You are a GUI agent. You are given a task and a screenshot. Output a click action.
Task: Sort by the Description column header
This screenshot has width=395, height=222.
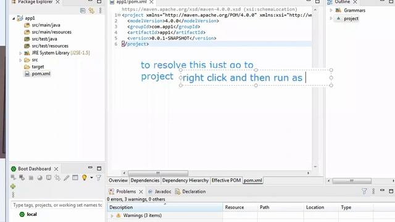coord(165,207)
